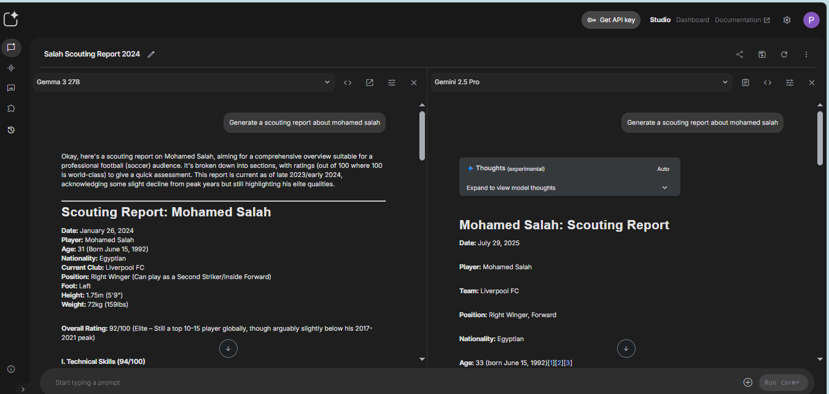
Task: Open citation link [2] next to Age
Action: [x=559, y=363]
